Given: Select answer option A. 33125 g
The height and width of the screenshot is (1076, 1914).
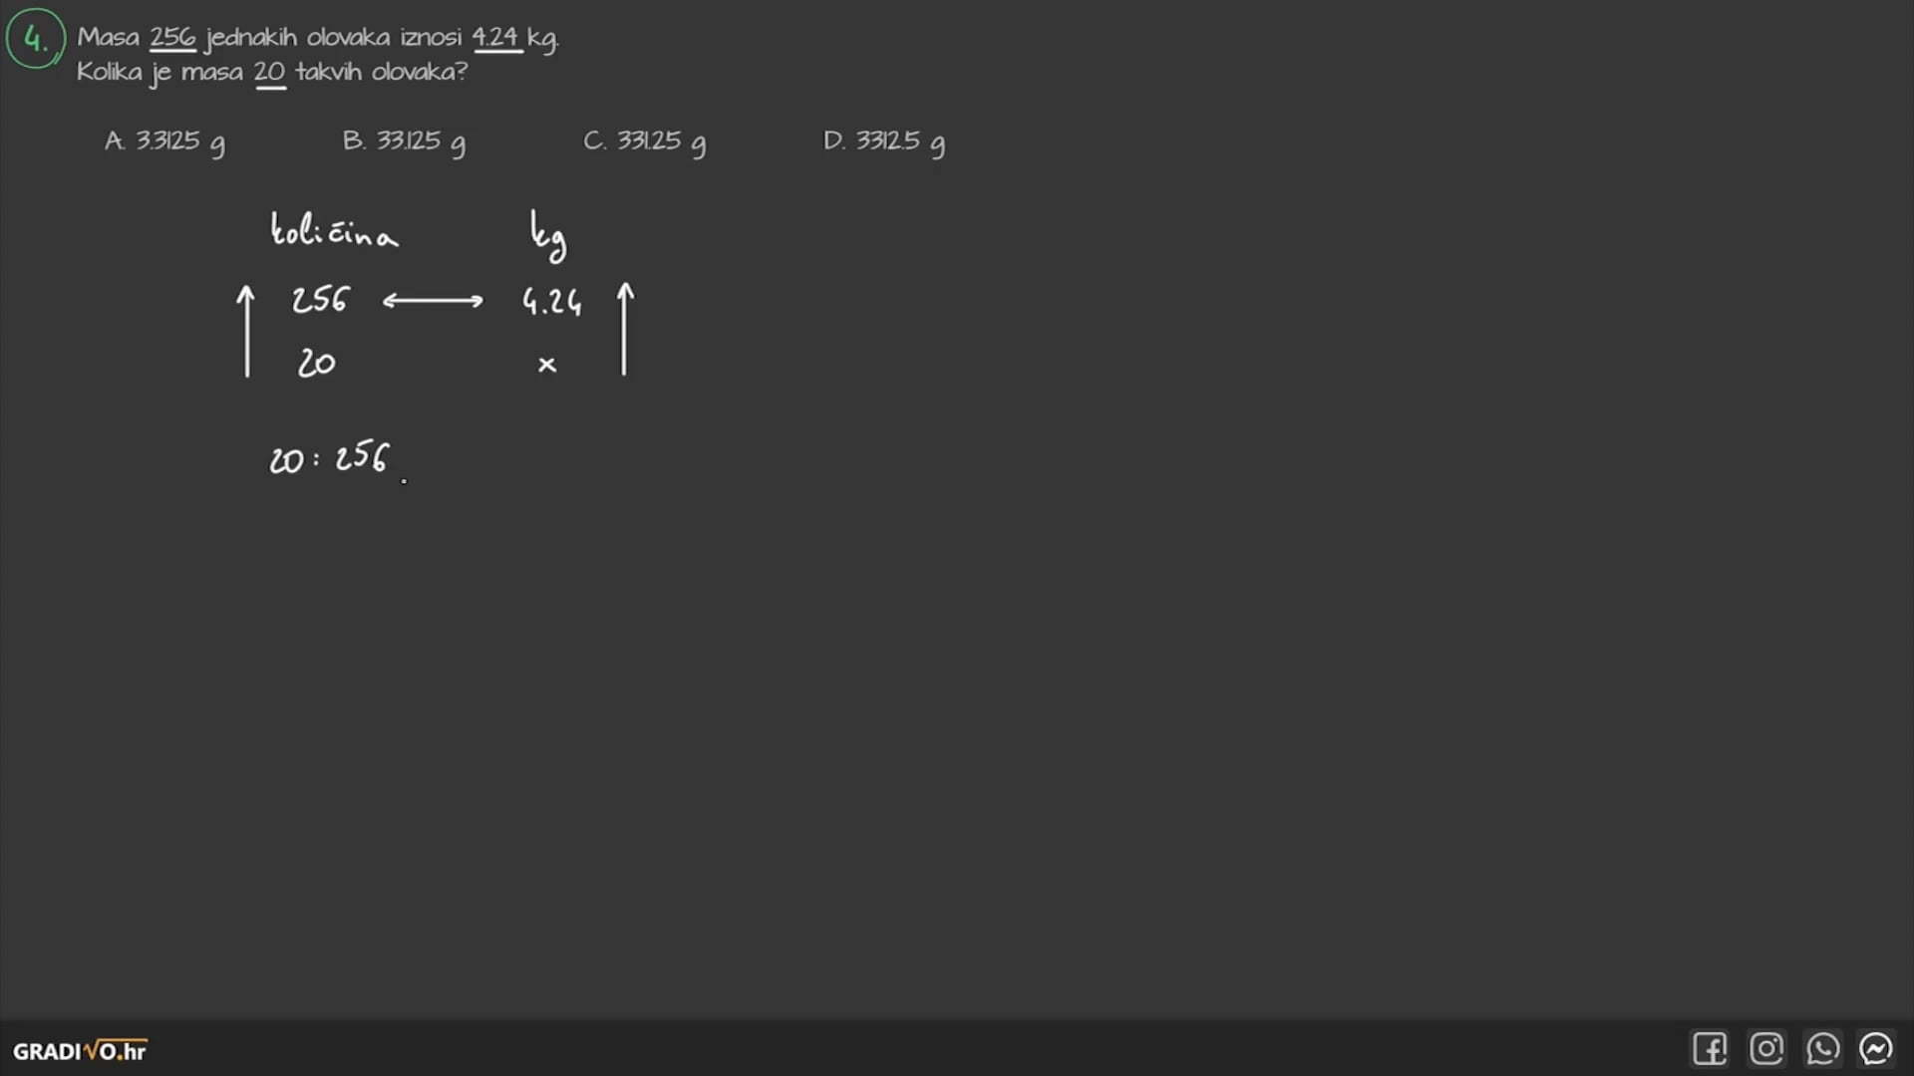Looking at the screenshot, I should (x=164, y=141).
